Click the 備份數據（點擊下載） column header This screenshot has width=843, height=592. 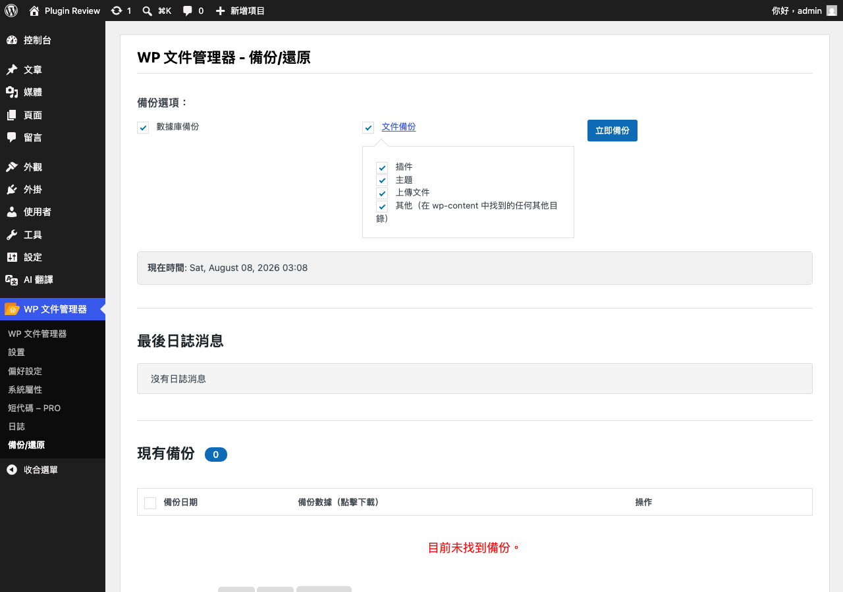click(339, 503)
